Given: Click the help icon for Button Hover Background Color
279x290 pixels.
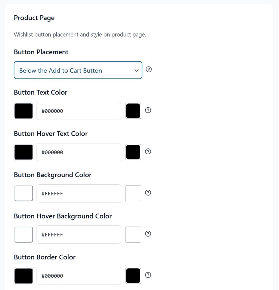Looking at the screenshot, I should [x=148, y=234].
